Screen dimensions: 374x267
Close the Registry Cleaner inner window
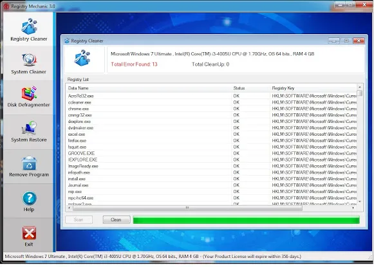click(359, 41)
